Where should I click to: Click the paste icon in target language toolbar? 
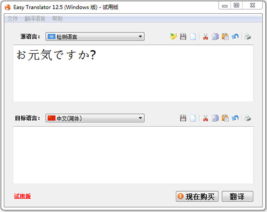coord(225,118)
